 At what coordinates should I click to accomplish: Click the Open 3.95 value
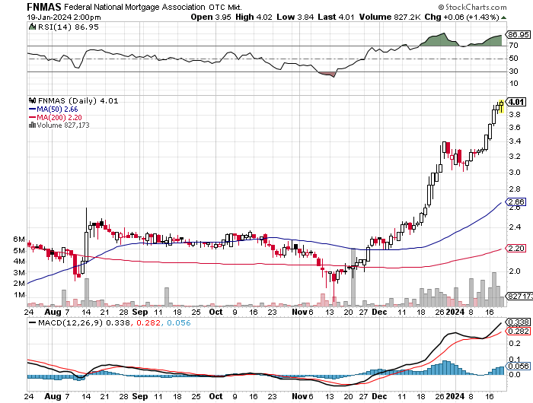[211, 17]
